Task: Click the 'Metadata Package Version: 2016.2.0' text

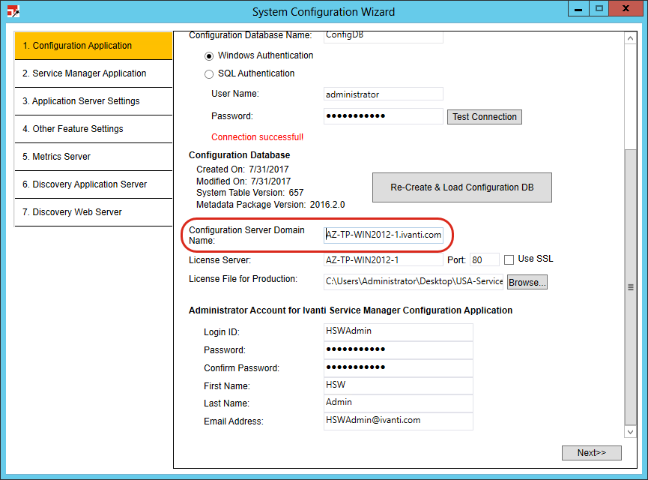Action: pos(270,205)
